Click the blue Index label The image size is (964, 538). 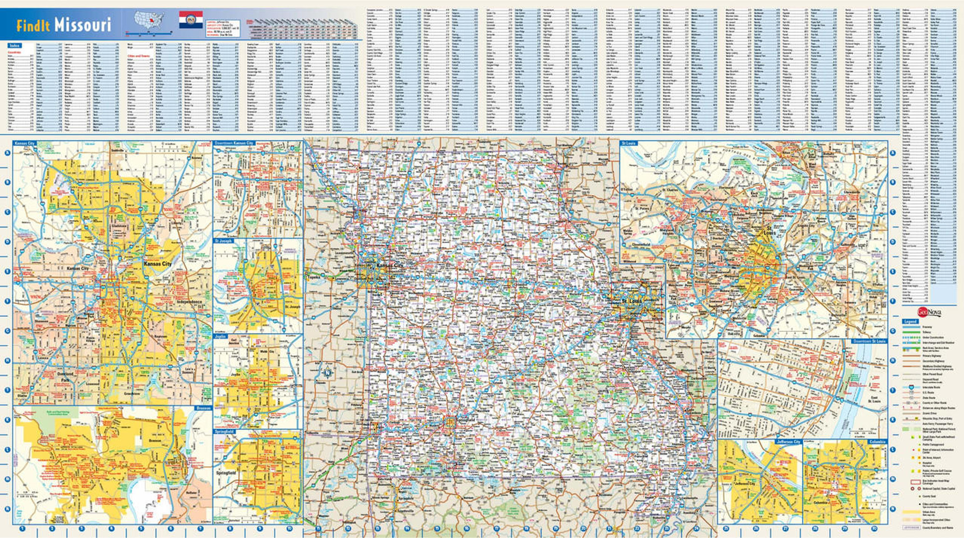tap(14, 46)
